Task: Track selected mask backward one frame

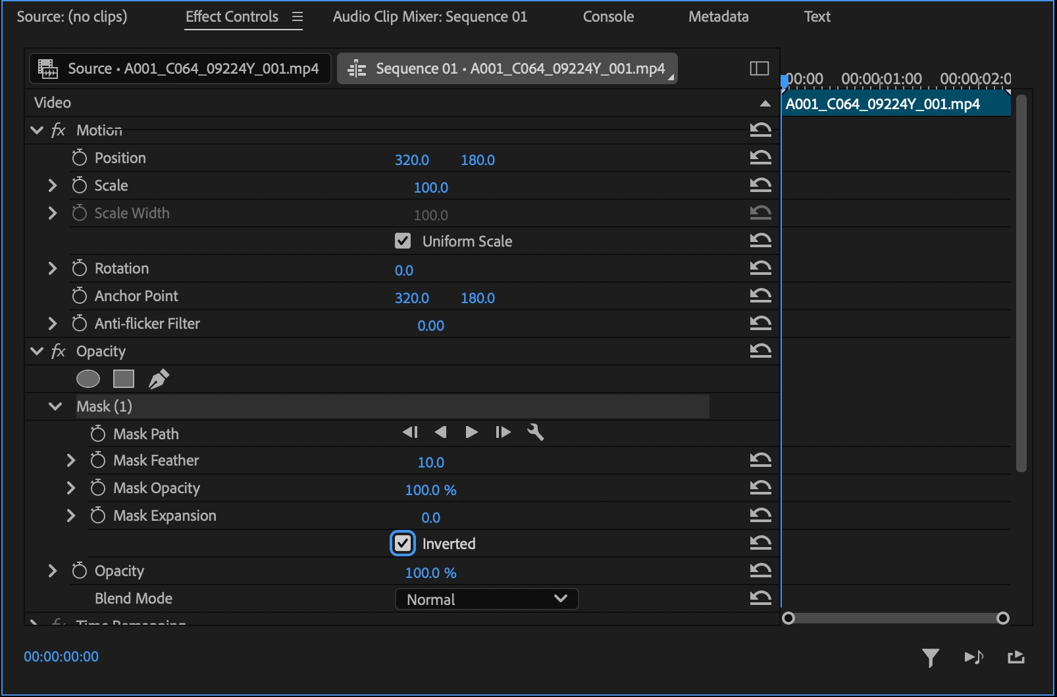Action: coord(410,432)
